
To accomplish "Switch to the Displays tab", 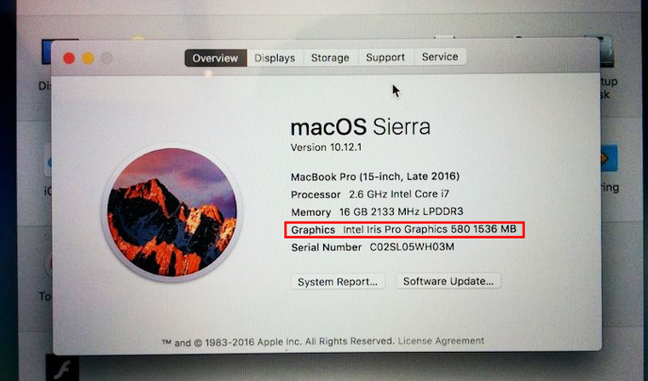I will pos(275,58).
